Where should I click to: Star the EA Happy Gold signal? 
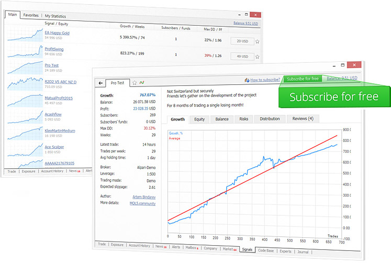click(x=258, y=42)
